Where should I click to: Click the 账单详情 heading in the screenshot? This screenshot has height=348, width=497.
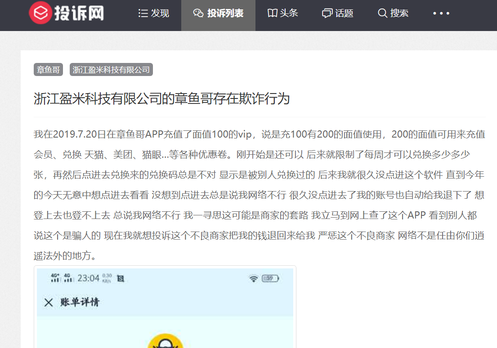coord(80,302)
